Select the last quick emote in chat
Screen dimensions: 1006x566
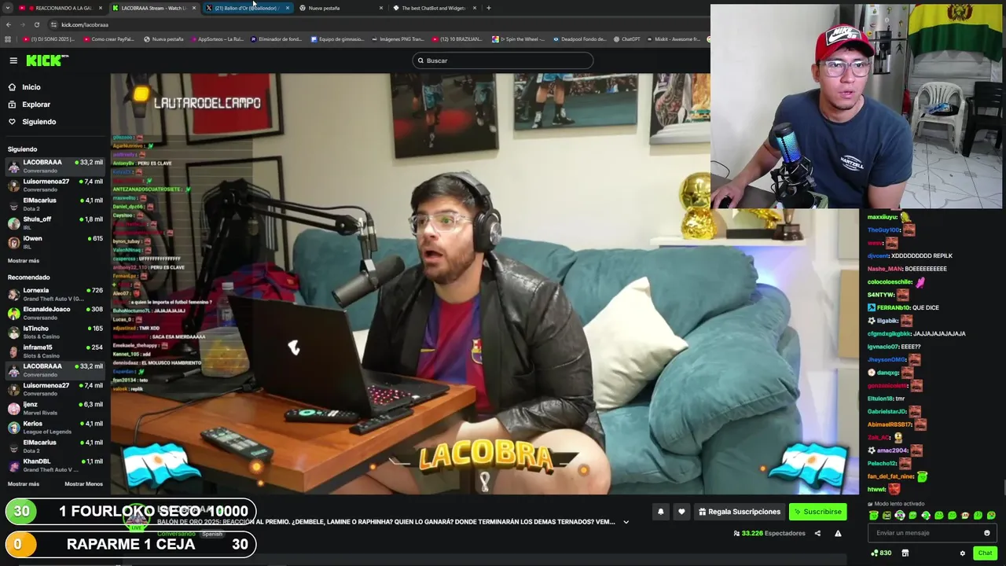pos(991,516)
